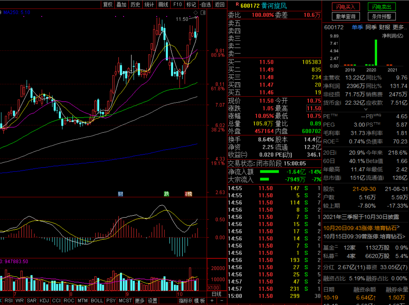Select the MTM indicator tab
The image size is (409, 305).
pyautogui.click(x=82, y=301)
